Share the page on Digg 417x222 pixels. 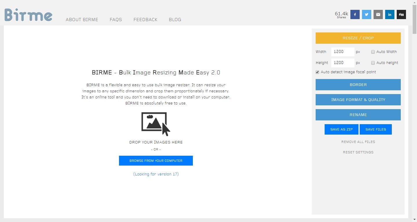(x=401, y=14)
